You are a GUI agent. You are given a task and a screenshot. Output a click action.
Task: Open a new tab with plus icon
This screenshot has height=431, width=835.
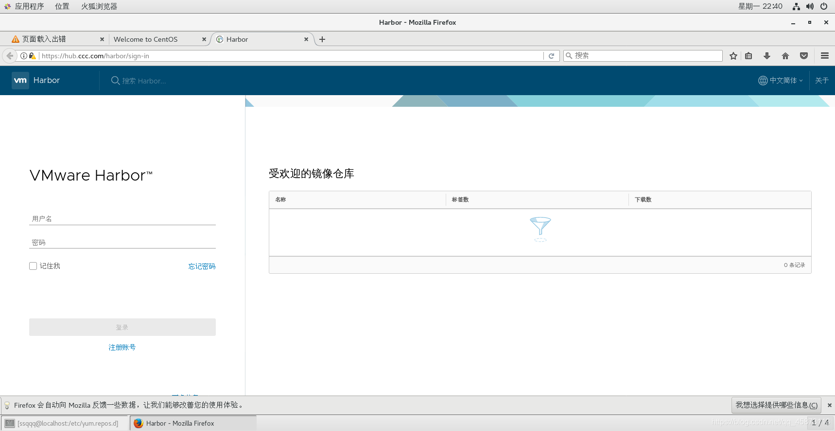coord(322,39)
